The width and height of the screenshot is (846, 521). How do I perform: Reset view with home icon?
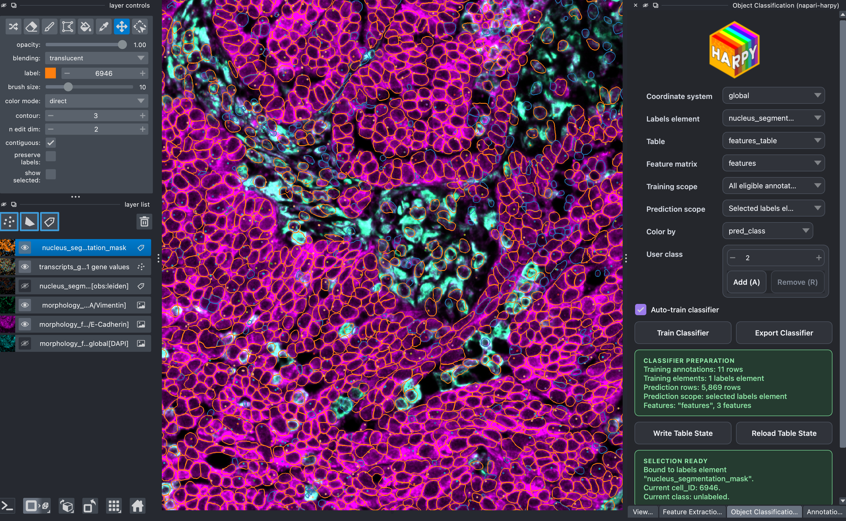click(138, 506)
